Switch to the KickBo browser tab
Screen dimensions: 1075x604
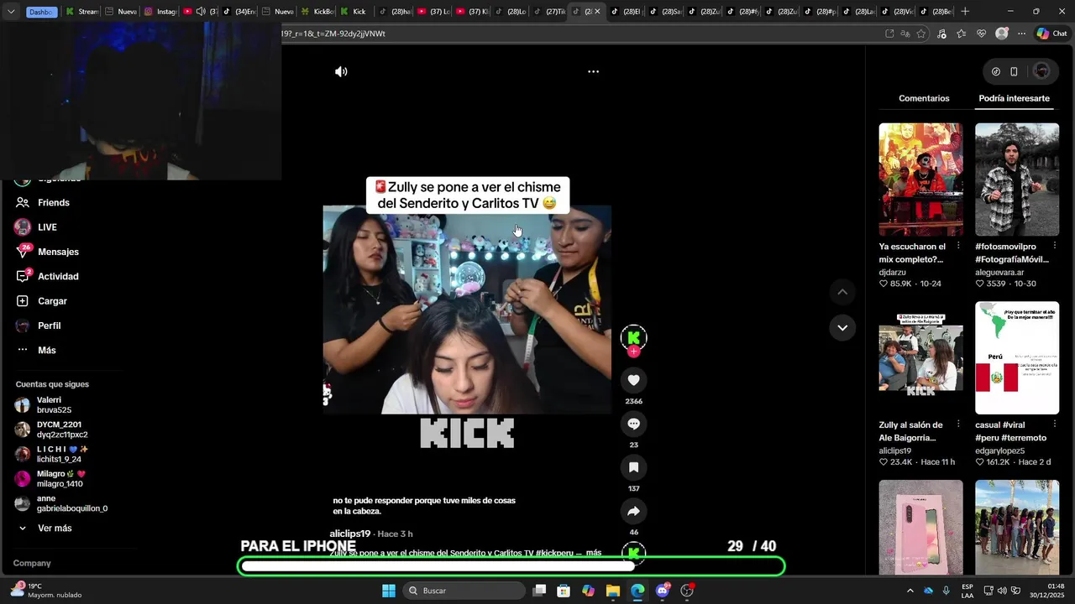pos(317,12)
